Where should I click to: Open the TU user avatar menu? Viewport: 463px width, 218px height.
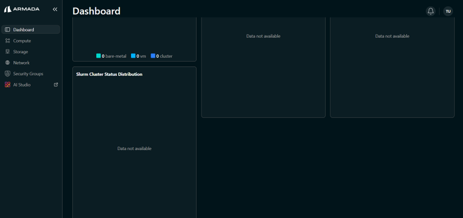(448, 11)
